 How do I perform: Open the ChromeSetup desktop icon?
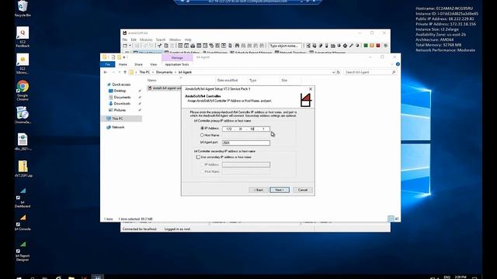23,115
